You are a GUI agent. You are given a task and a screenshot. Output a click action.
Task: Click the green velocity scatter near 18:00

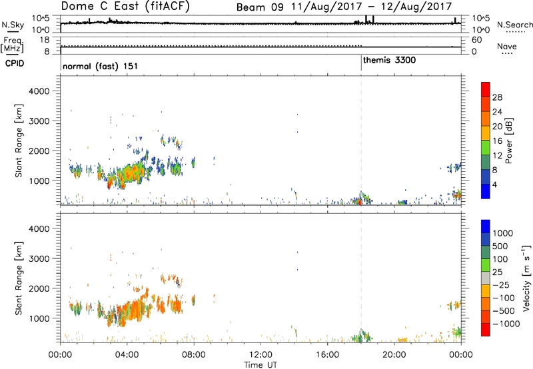[361, 336]
